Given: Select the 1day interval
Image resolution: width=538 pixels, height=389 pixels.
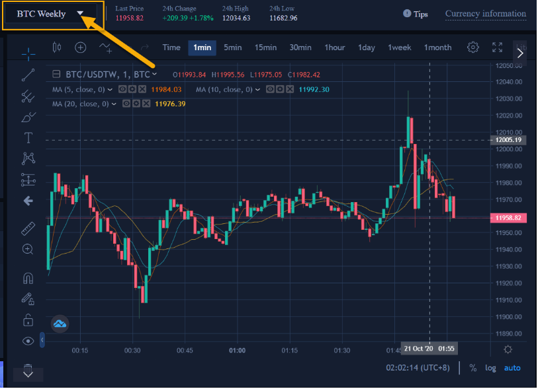Looking at the screenshot, I should tap(367, 48).
